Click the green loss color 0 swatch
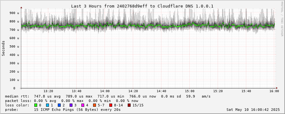The width and height of the screenshot is (285, 114). coord(36,105)
